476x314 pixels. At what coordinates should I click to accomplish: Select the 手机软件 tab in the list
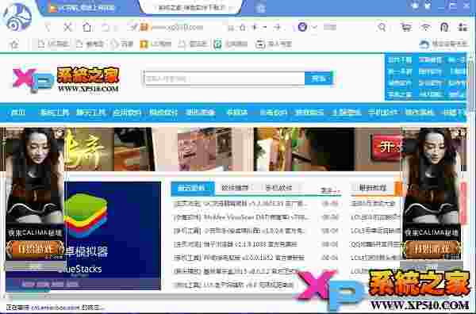[278, 188]
